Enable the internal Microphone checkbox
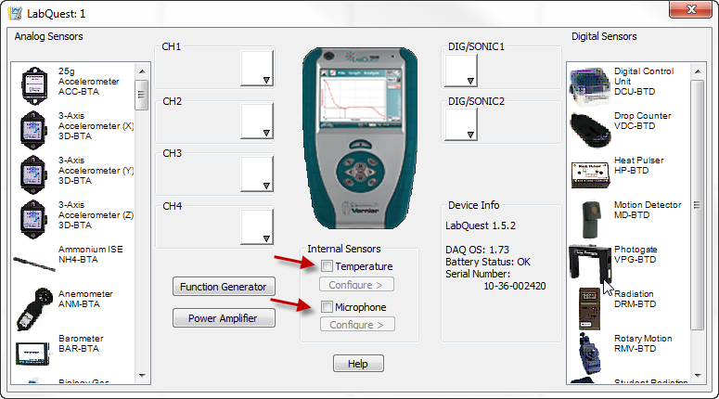The width and height of the screenshot is (719, 399). (x=327, y=307)
